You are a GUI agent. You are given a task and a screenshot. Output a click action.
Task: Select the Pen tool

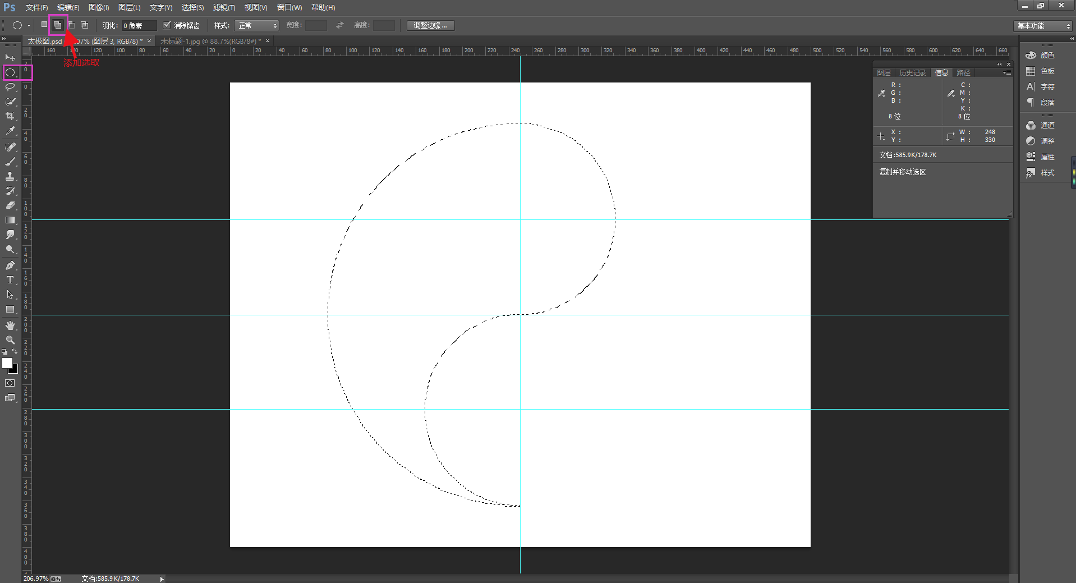tap(10, 265)
